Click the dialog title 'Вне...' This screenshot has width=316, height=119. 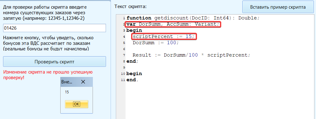coord(66,82)
